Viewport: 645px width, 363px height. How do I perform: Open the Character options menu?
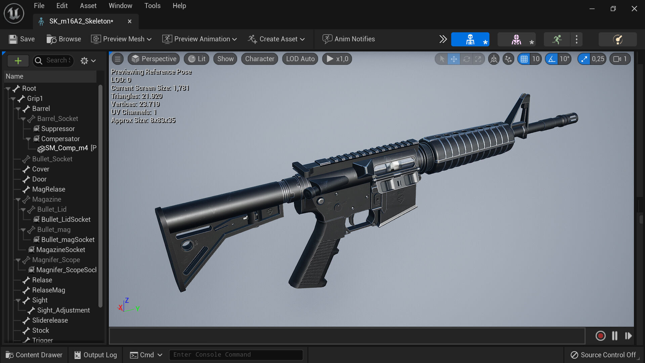[x=259, y=59]
